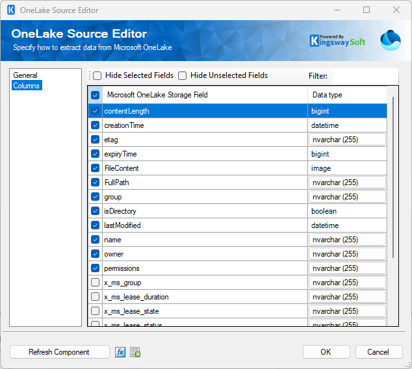The height and width of the screenshot is (369, 412).
Task: Click the Filter input field
Action: (365, 76)
